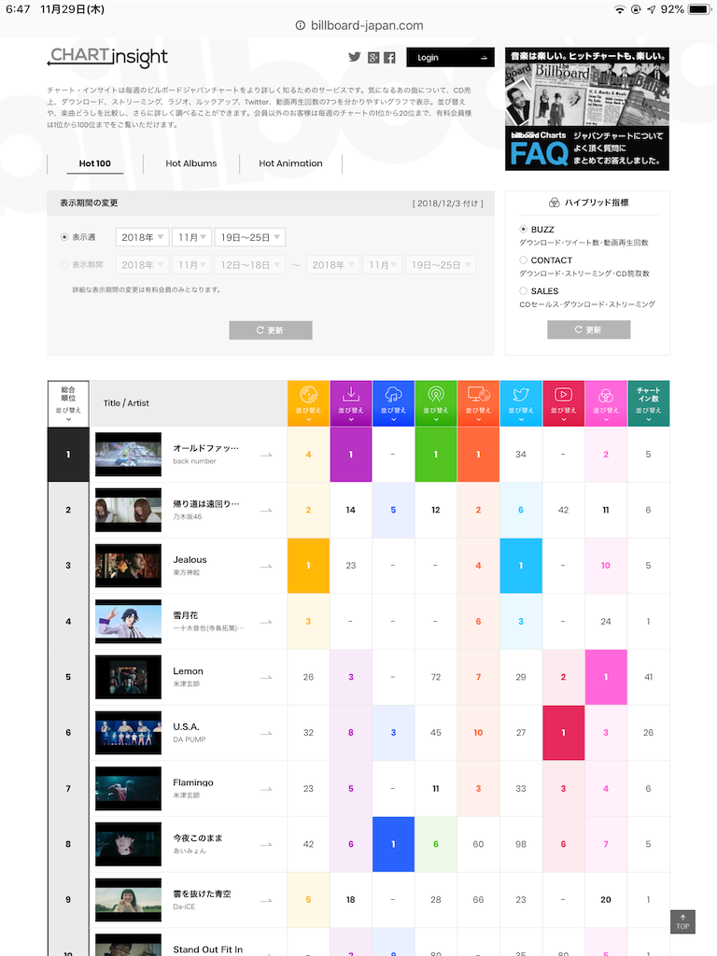This screenshot has width=717, height=956.
Task: Open the Billboard Charts FAQ banner
Action: [x=587, y=108]
